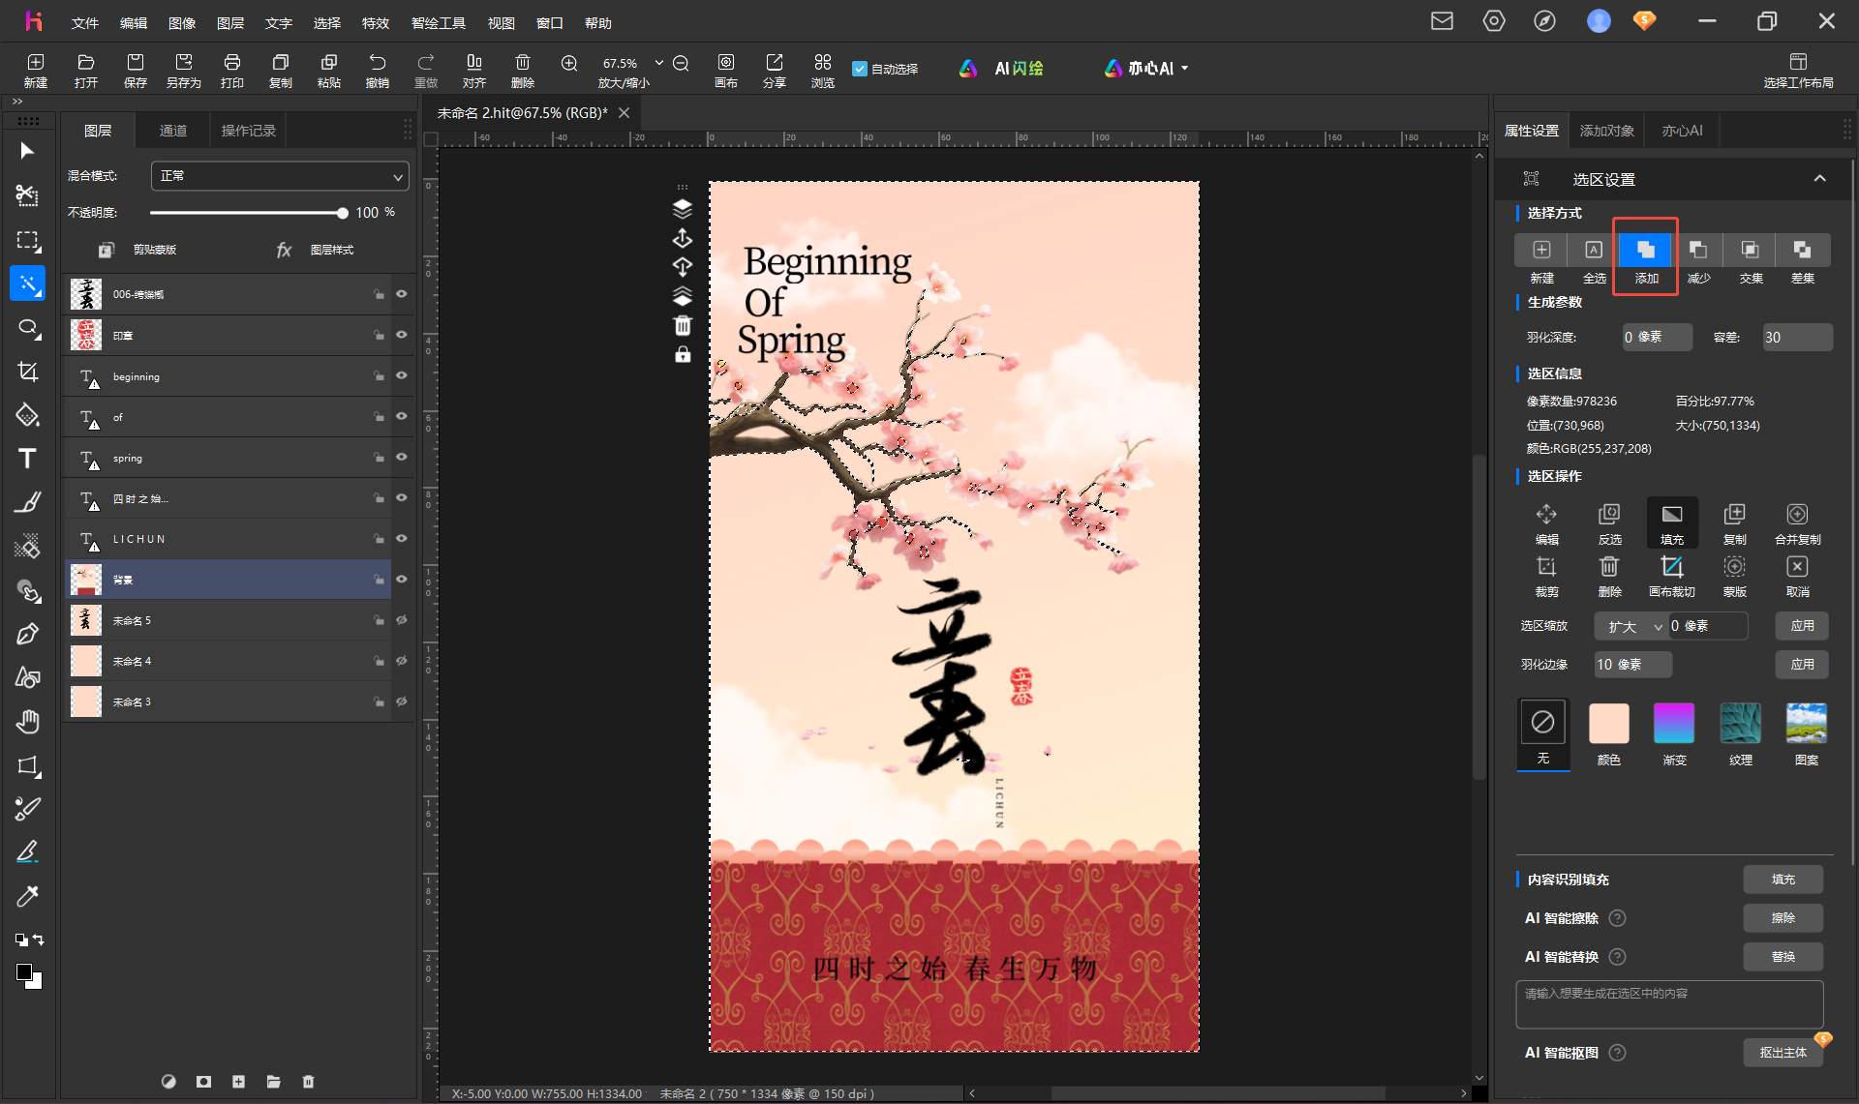Image resolution: width=1859 pixels, height=1104 pixels.
Task: Open the mail envelope icon
Action: (1442, 21)
